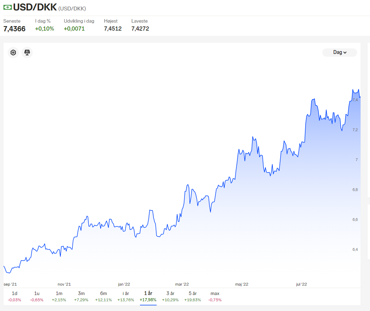This screenshot has width=370, height=311.
Task: Select the 1u time range tab
Action: pos(37,296)
